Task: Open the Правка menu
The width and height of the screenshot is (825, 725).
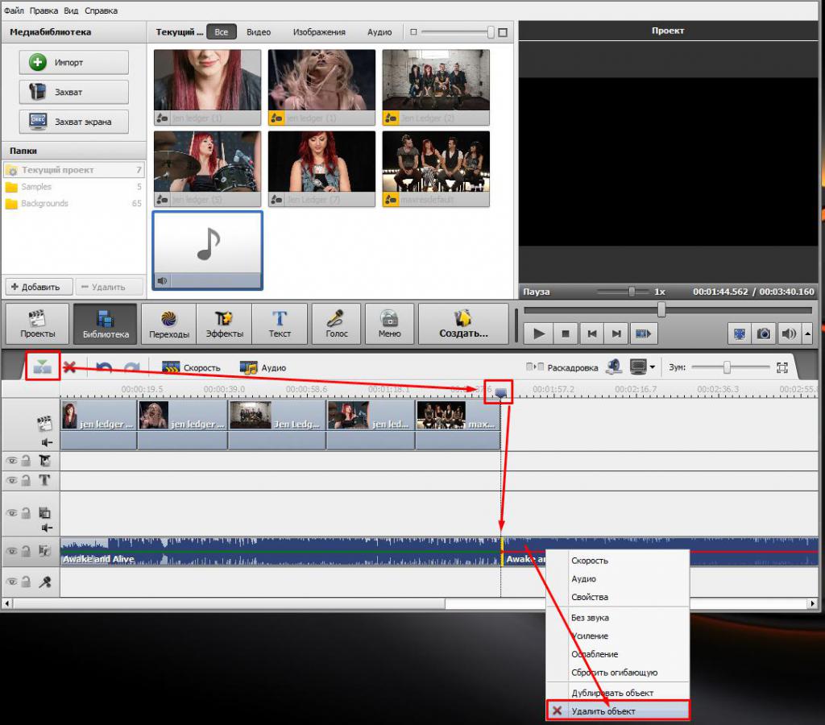Action: (44, 10)
